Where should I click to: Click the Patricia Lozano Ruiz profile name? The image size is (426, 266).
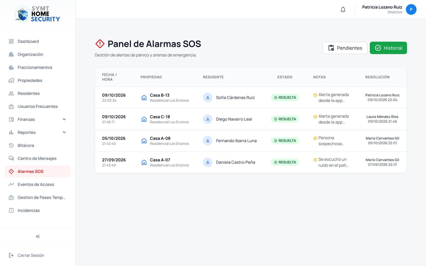382,7
